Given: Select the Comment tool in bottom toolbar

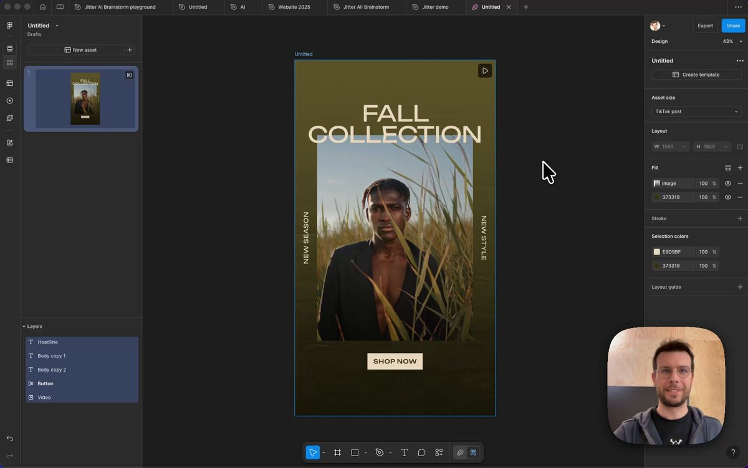Looking at the screenshot, I should 421,452.
